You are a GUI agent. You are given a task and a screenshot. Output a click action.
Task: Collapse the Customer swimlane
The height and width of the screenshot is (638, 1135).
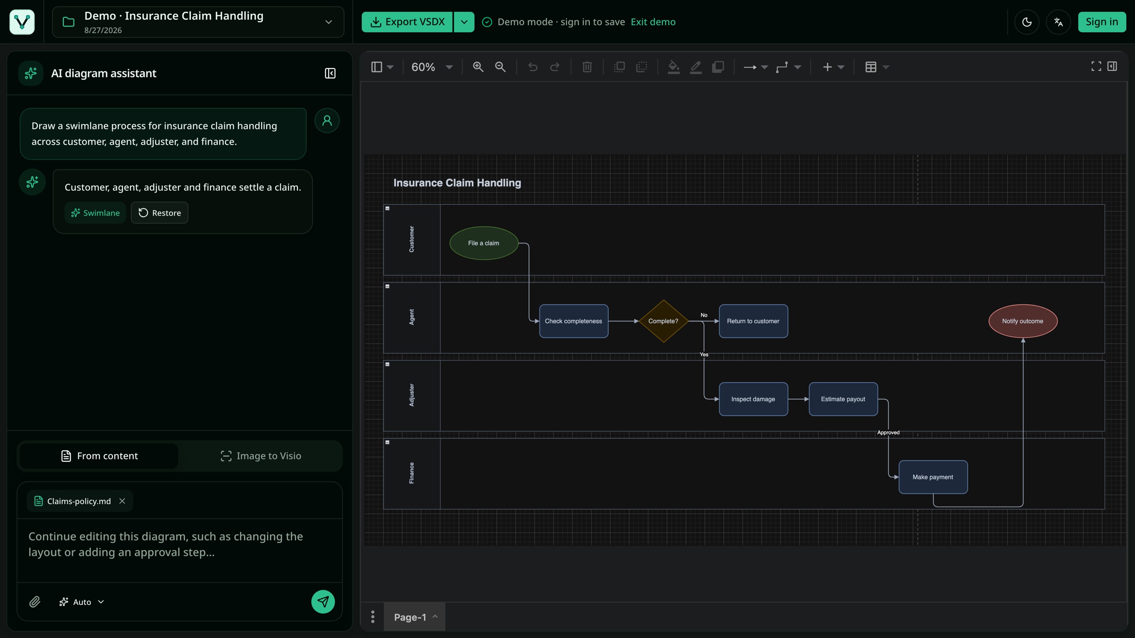click(x=387, y=208)
